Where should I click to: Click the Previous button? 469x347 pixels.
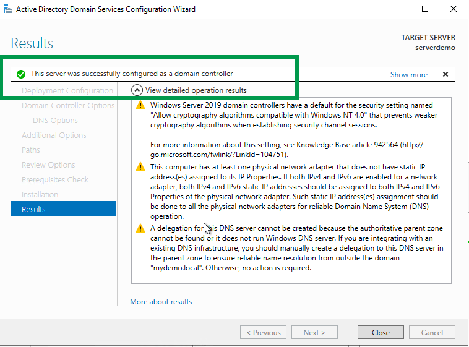(262, 332)
